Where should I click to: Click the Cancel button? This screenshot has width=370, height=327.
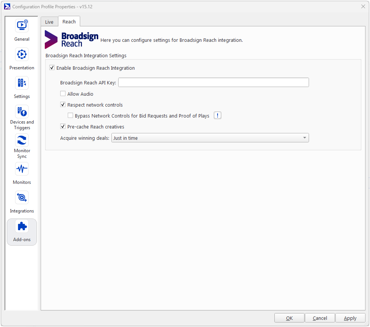[320, 318]
